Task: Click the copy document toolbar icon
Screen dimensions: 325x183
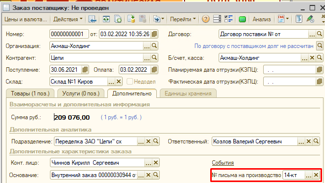Action: click(x=118, y=19)
